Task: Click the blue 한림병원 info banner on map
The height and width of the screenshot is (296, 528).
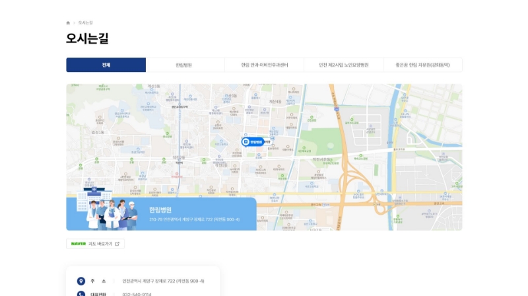Action: 161,214
